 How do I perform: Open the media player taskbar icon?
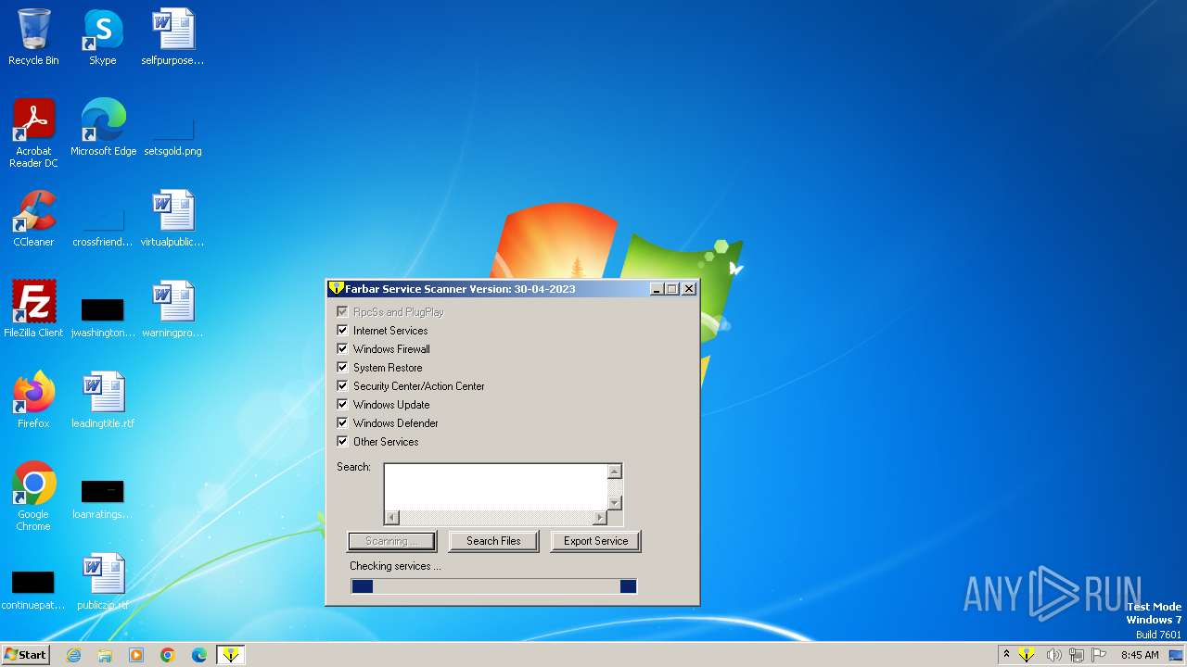136,655
